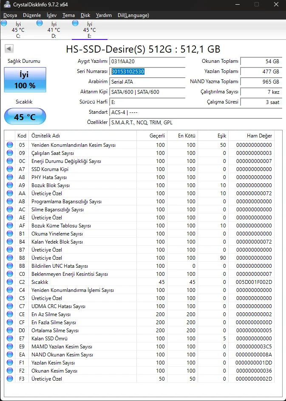Click status icon for Bozuk Blok Sayısı
This screenshot has height=401, width=286.
tap(10, 185)
